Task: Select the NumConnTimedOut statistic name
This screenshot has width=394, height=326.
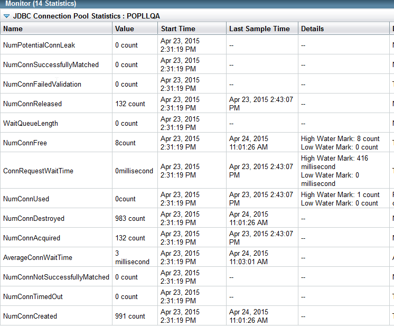Action: pyautogui.click(x=33, y=297)
